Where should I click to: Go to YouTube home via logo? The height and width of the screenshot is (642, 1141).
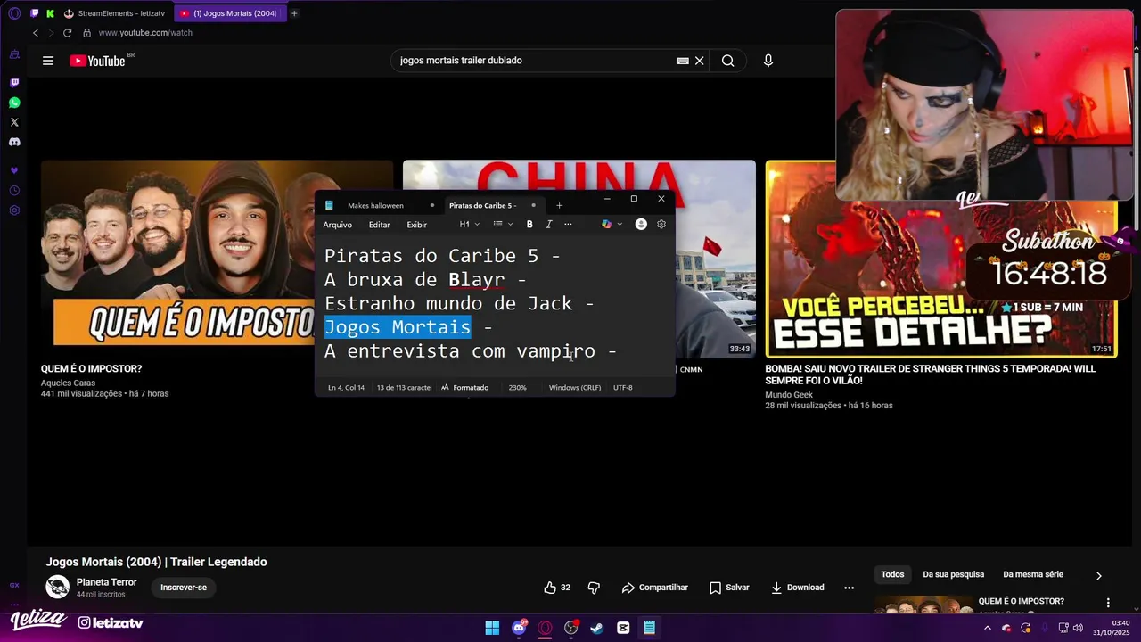click(x=98, y=61)
